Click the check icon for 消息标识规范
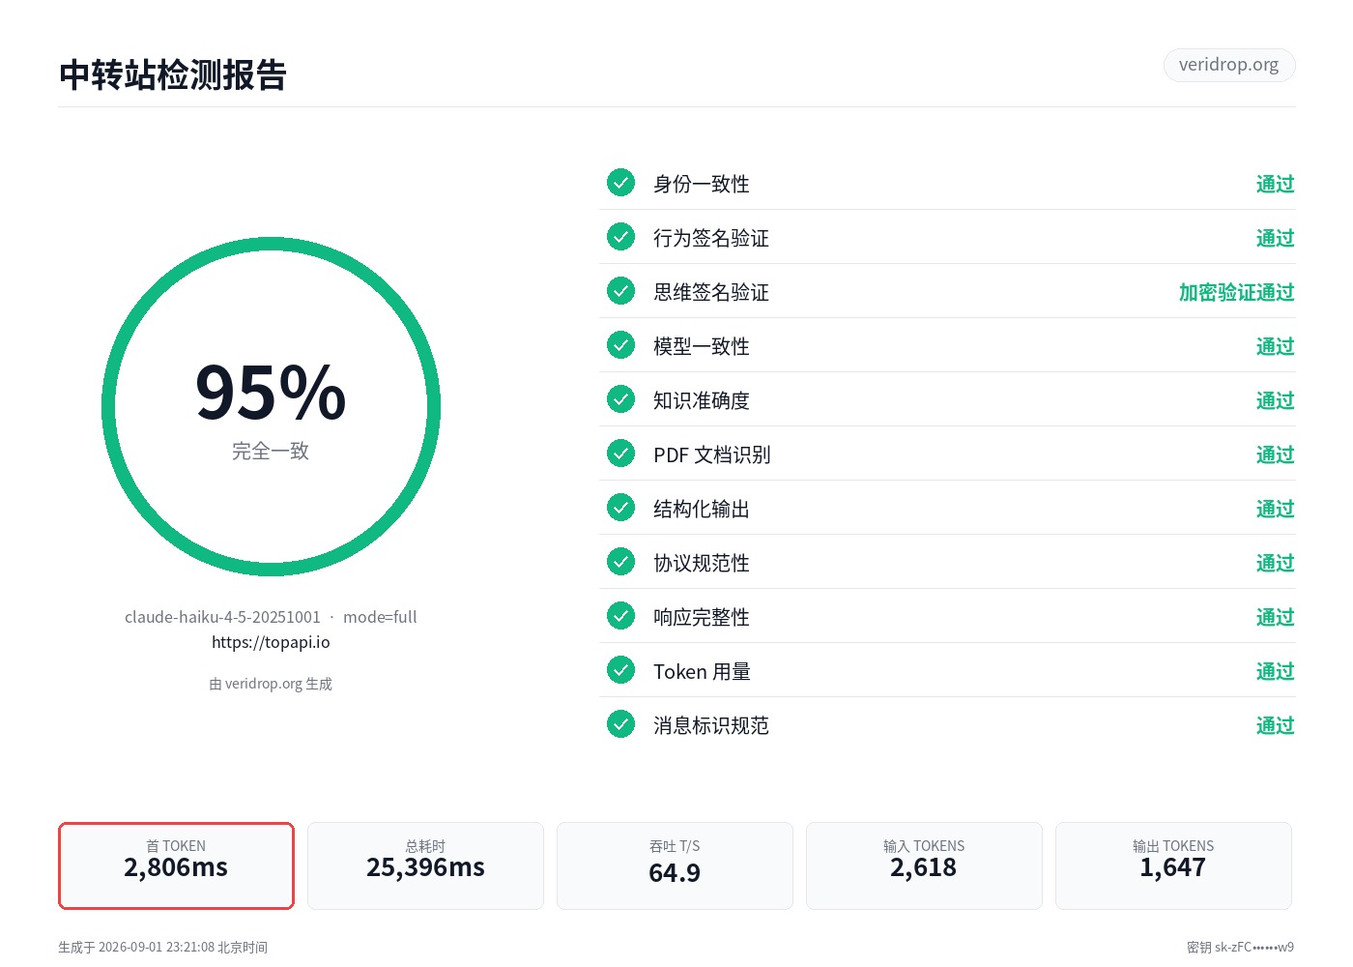The height and width of the screenshot is (967, 1353). (x=620, y=724)
